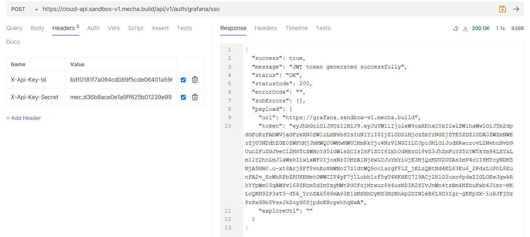This screenshot has height=237, width=530.
Task: Open the Body tab
Action: click(37, 28)
